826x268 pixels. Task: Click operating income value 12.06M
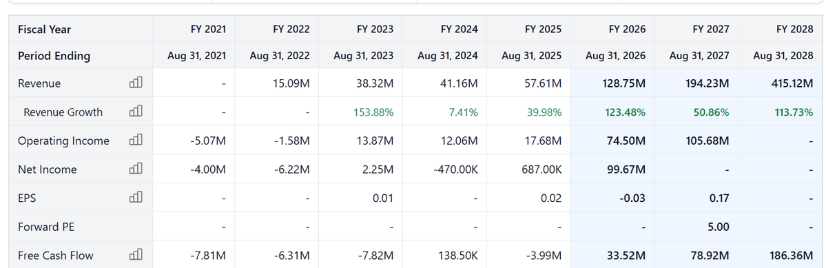pyautogui.click(x=459, y=141)
